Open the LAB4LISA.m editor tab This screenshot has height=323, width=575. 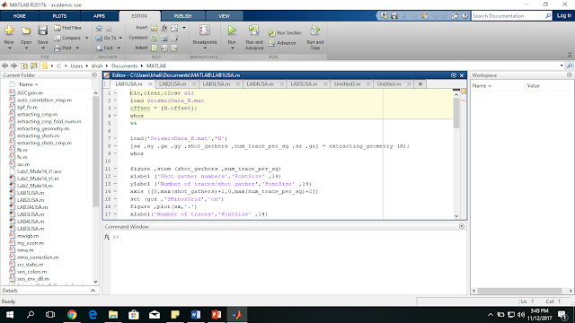[260, 84]
